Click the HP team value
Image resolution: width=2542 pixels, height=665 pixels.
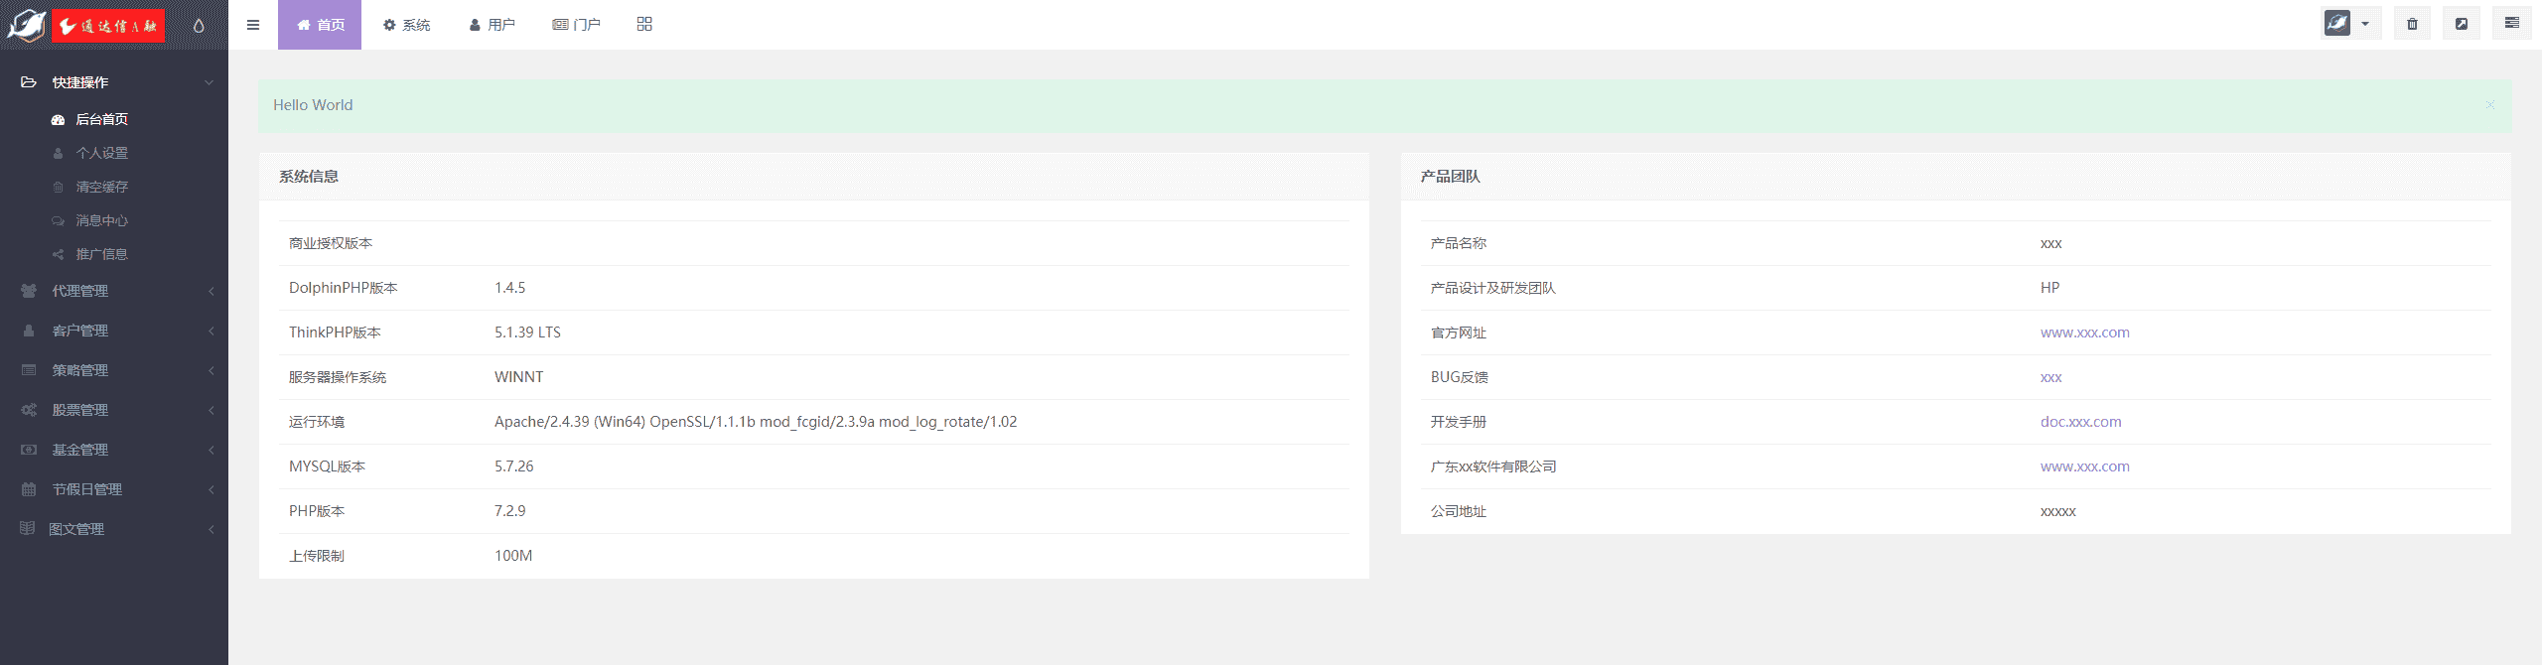2049,288
